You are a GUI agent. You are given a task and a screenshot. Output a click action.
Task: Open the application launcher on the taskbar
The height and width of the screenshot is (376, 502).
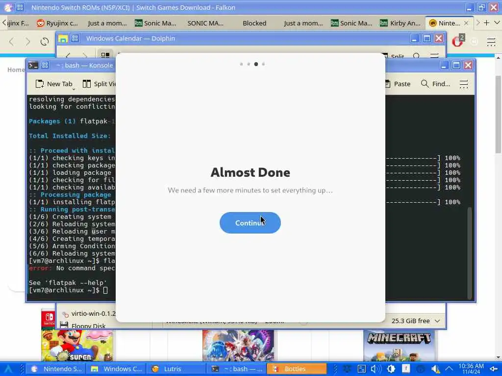8,369
